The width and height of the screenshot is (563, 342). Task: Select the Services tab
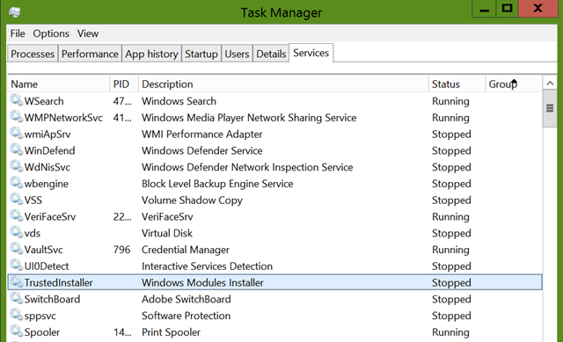pos(311,53)
